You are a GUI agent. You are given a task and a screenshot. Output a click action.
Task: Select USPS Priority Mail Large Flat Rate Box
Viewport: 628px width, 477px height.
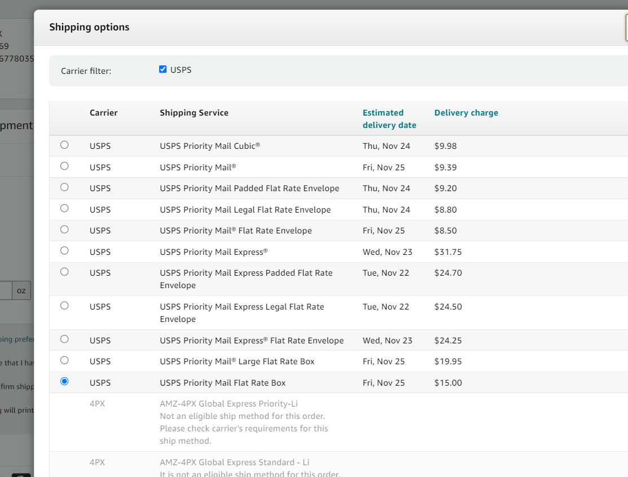[x=64, y=360]
